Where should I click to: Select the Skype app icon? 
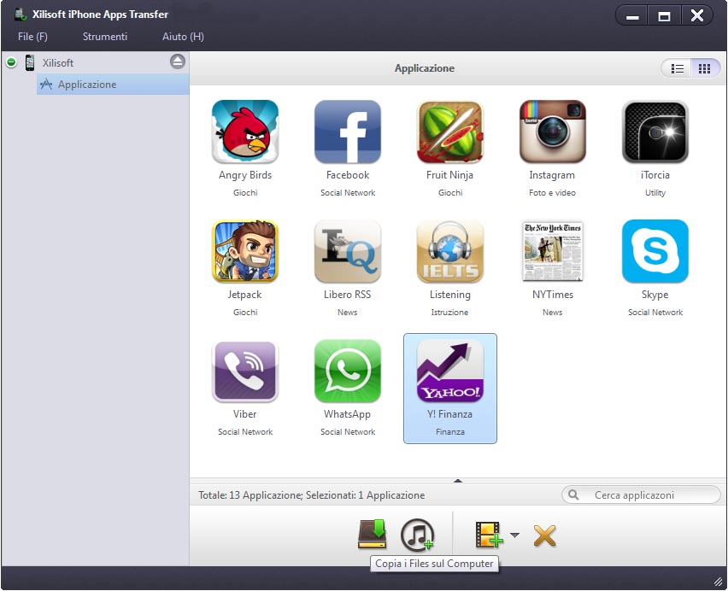click(x=655, y=251)
